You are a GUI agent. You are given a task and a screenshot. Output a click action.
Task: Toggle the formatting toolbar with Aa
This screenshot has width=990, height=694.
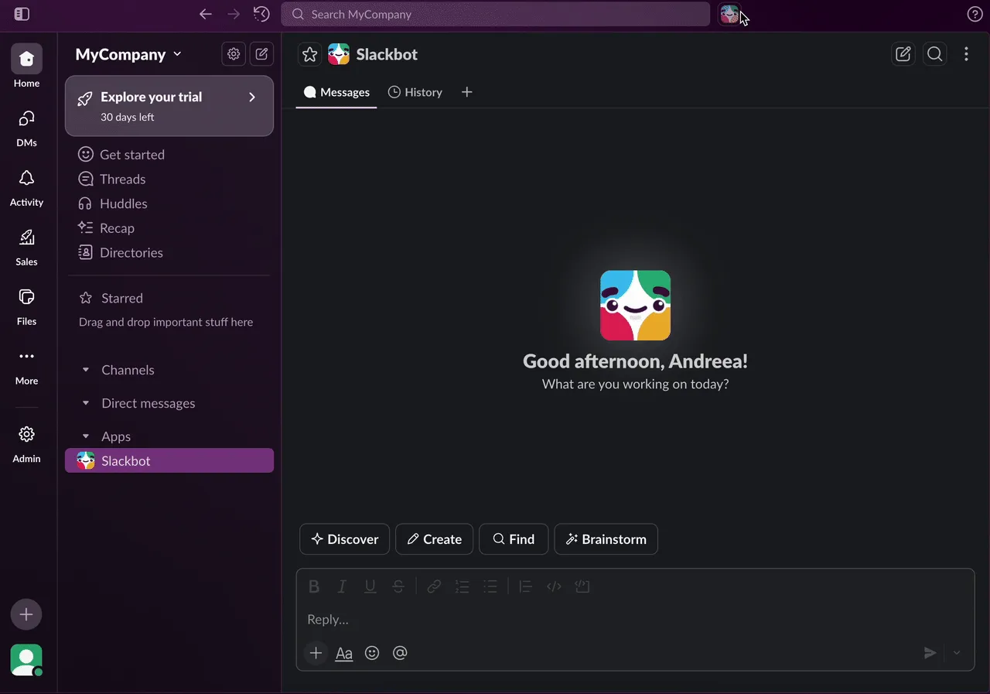[343, 653]
